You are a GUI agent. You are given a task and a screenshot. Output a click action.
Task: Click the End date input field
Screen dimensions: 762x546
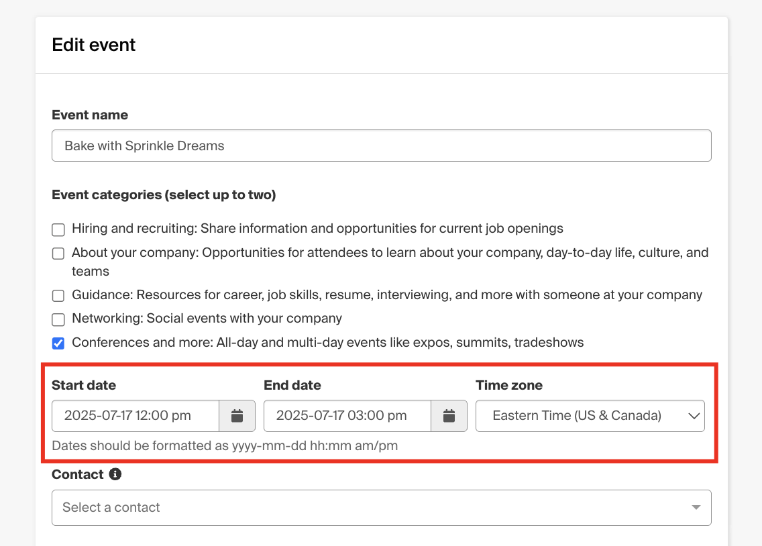click(x=347, y=416)
